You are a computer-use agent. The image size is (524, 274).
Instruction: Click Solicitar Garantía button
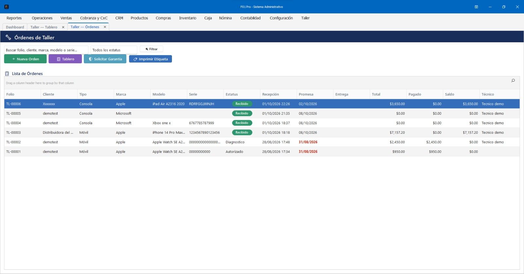click(105, 59)
